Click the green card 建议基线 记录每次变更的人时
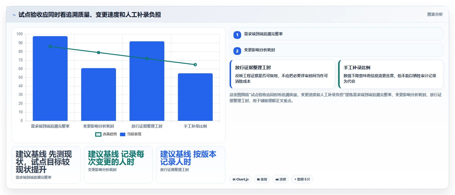Screen dimensions: 455x195 pyautogui.click(x=118, y=165)
